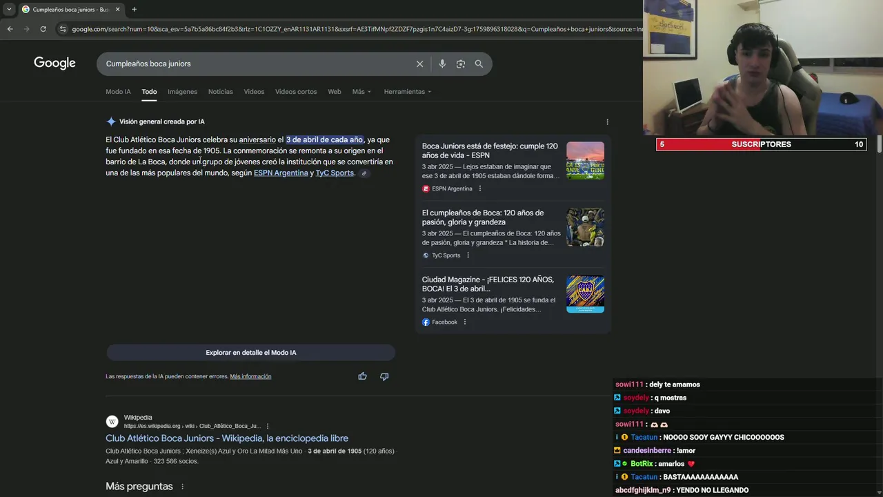Open the Boca Juniors está de festejo article
Image resolution: width=883 pixels, height=497 pixels.
coord(490,150)
